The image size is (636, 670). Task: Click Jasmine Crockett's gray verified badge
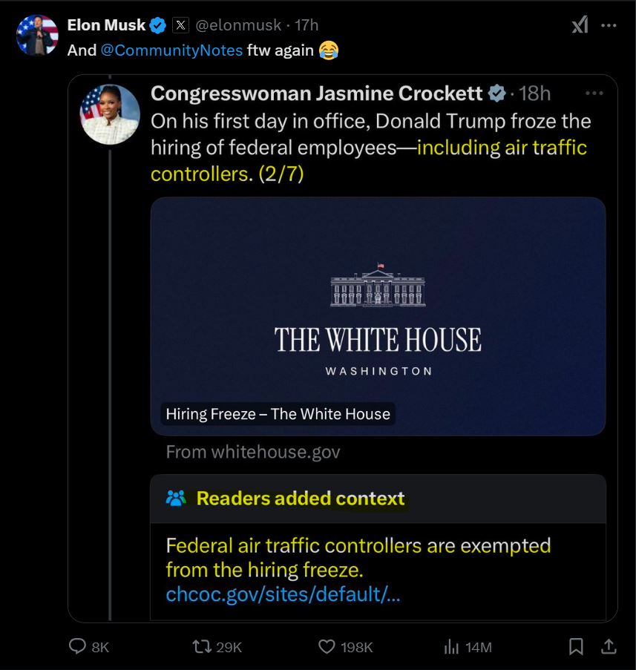[496, 93]
